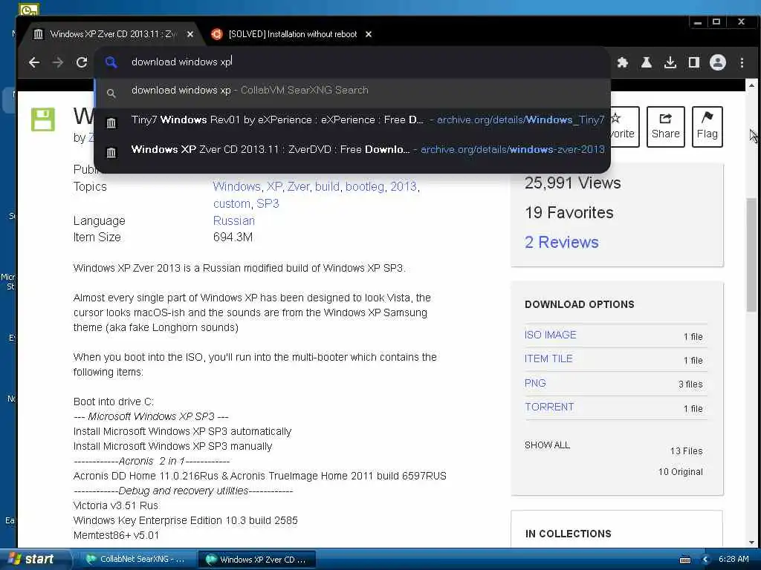Open the 2 Reviews link
761x570 pixels.
point(562,242)
